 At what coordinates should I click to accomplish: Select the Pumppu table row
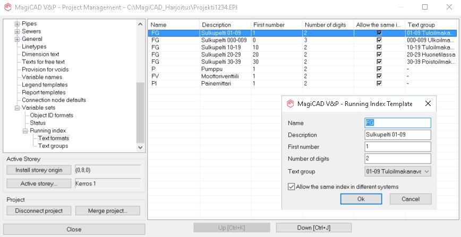(x=303, y=69)
